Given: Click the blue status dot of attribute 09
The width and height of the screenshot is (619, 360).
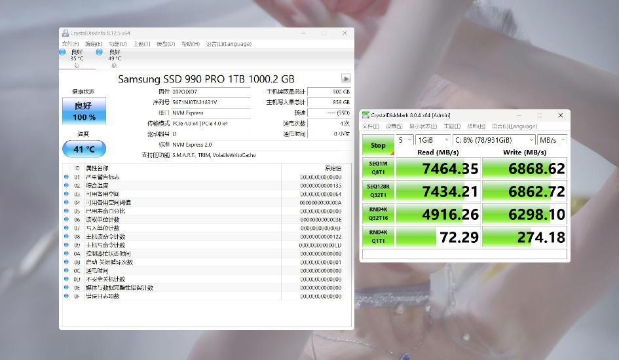Looking at the screenshot, I should (66, 245).
